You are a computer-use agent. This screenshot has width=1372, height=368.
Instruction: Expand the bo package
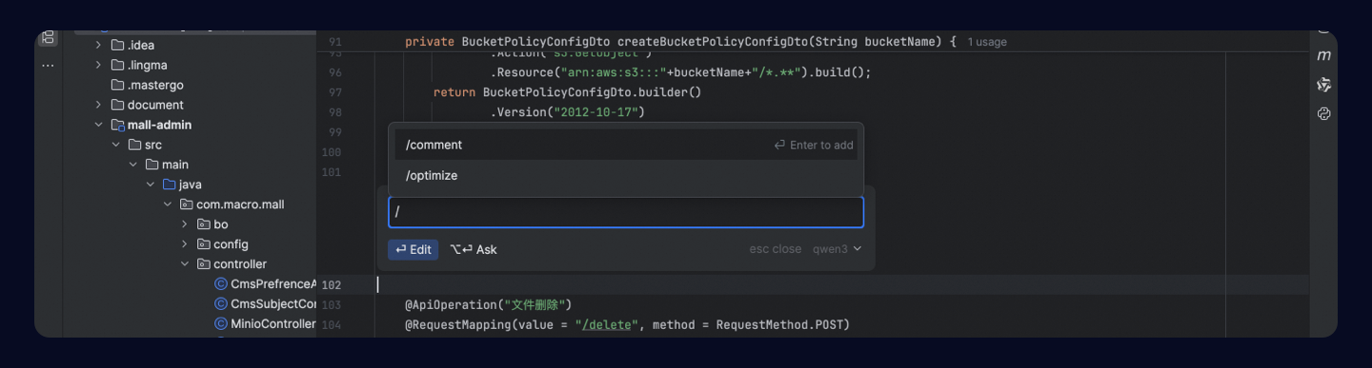point(185,223)
